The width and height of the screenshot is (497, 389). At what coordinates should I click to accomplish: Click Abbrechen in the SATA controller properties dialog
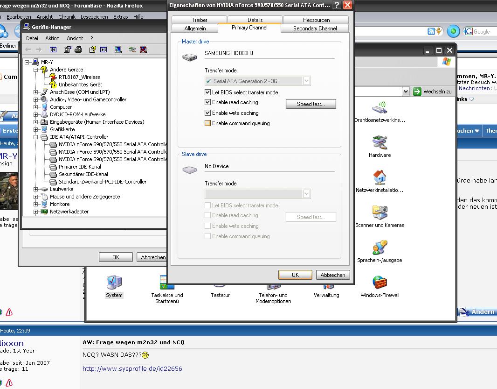(333, 275)
